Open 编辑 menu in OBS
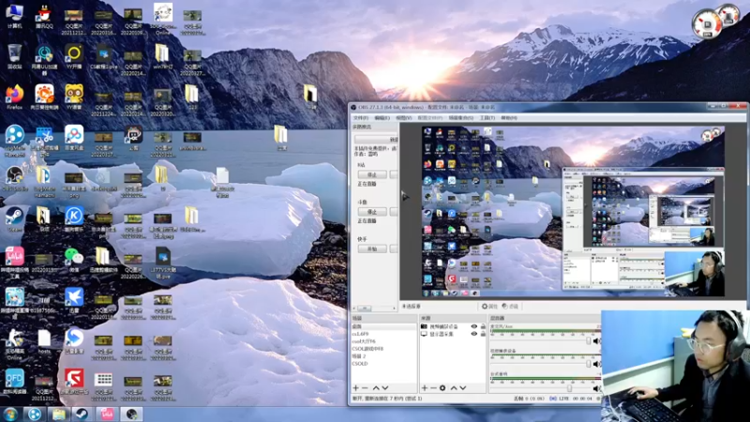 pos(382,118)
